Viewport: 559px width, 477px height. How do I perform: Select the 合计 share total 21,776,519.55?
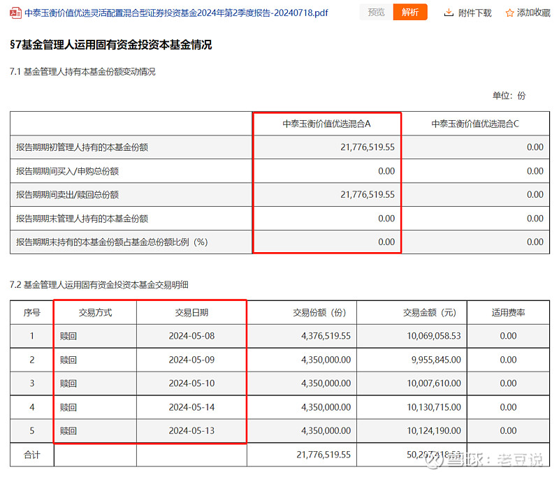pos(324,455)
